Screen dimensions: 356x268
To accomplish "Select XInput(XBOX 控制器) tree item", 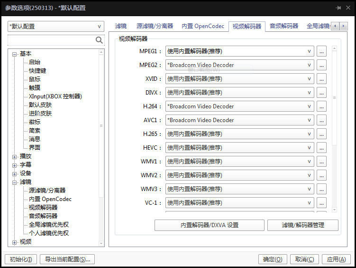I will pos(55,96).
